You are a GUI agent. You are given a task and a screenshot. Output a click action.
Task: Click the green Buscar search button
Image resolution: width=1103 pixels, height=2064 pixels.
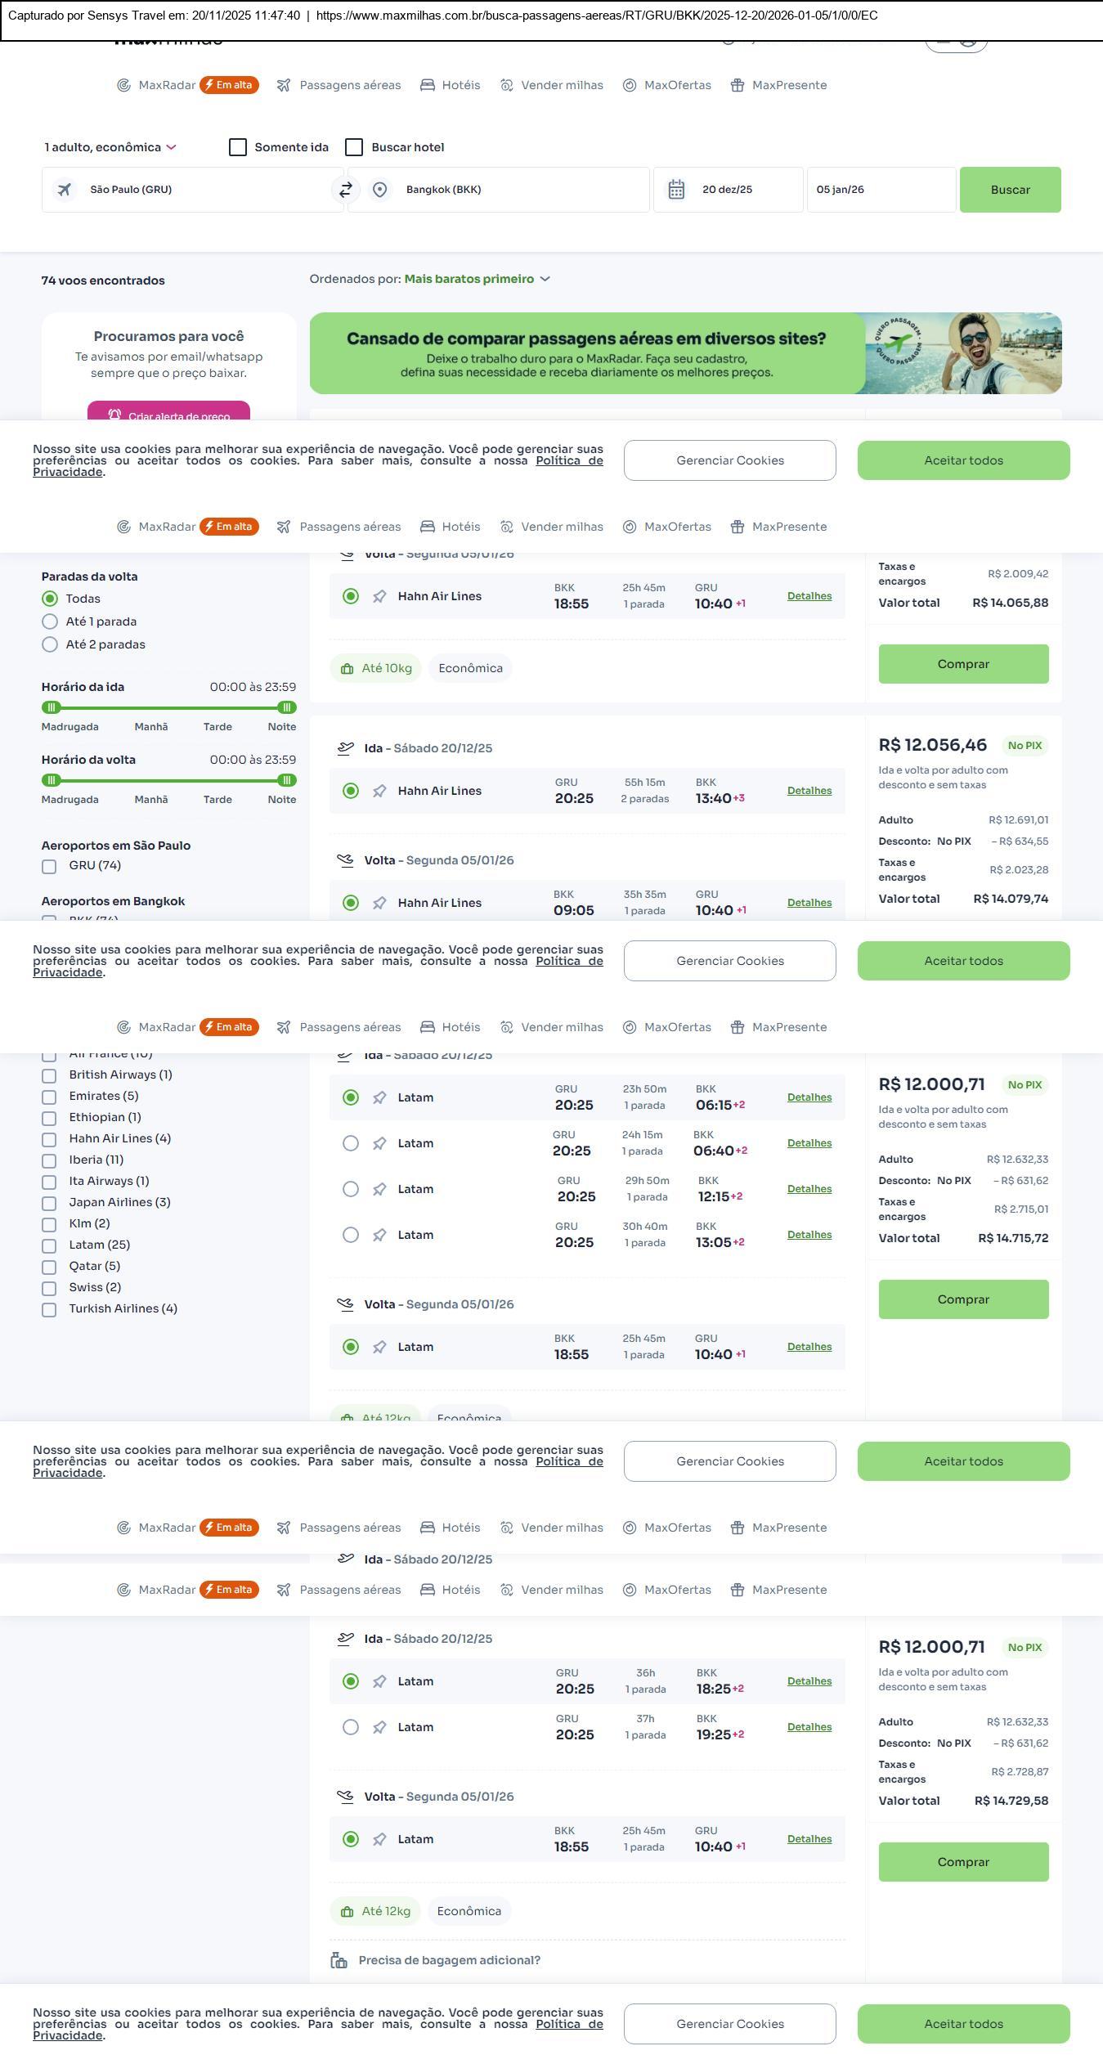[1010, 190]
